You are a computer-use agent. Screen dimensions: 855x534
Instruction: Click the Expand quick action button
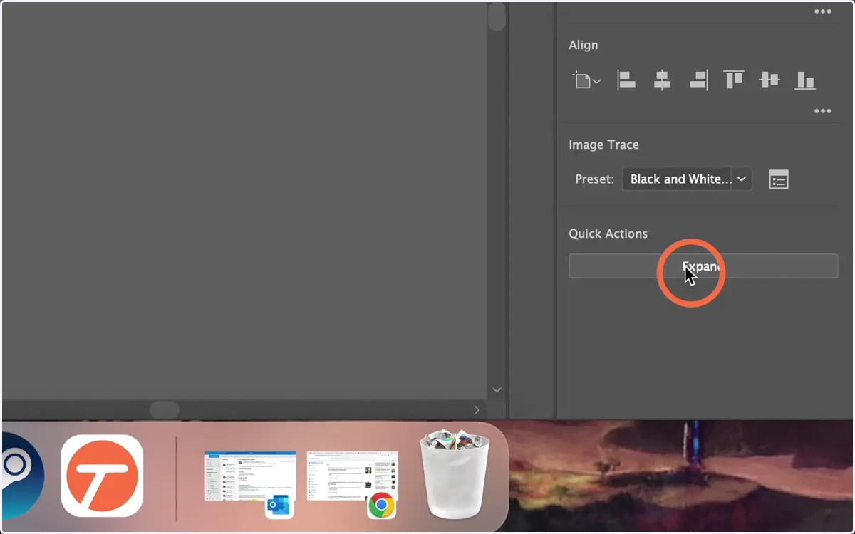coord(703,266)
